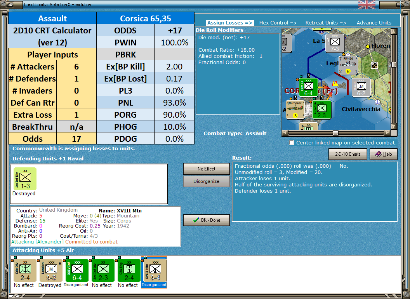Click the 7-3 grey unit on the map
The height and width of the screenshot is (299, 410).
point(335,43)
